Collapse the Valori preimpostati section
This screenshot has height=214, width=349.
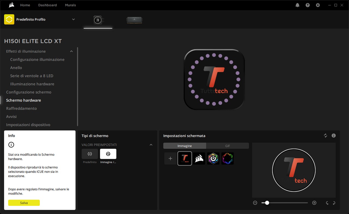point(151,145)
